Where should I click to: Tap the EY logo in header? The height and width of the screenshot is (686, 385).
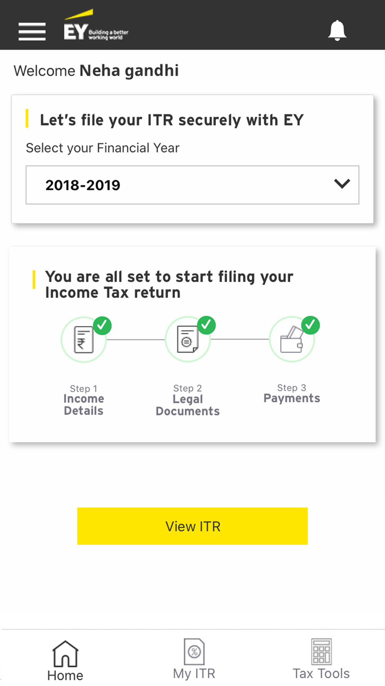point(96,25)
